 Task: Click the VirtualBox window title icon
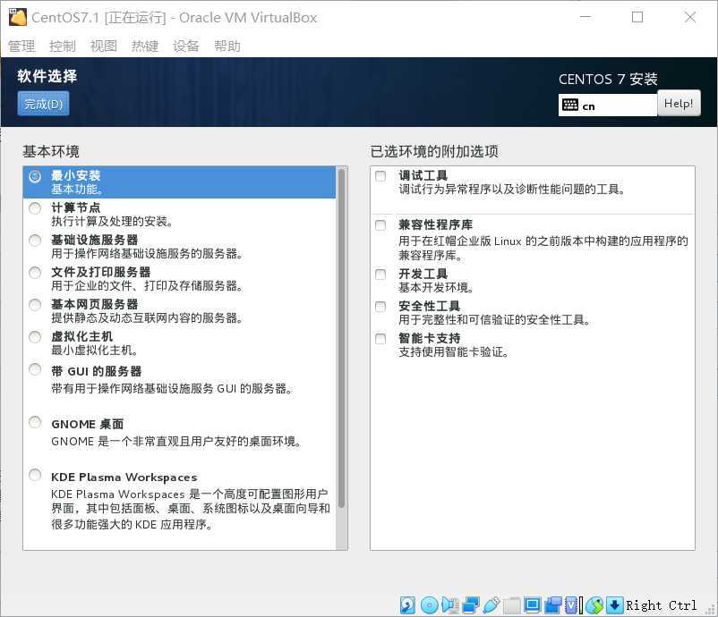click(18, 17)
